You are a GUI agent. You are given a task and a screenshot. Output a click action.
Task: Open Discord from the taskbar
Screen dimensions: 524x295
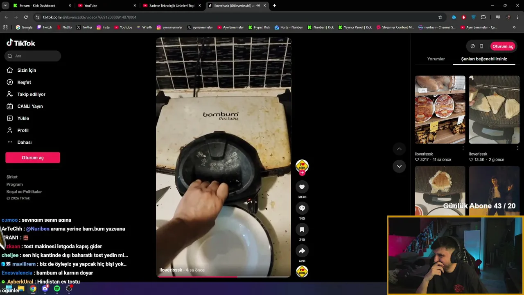(45, 288)
